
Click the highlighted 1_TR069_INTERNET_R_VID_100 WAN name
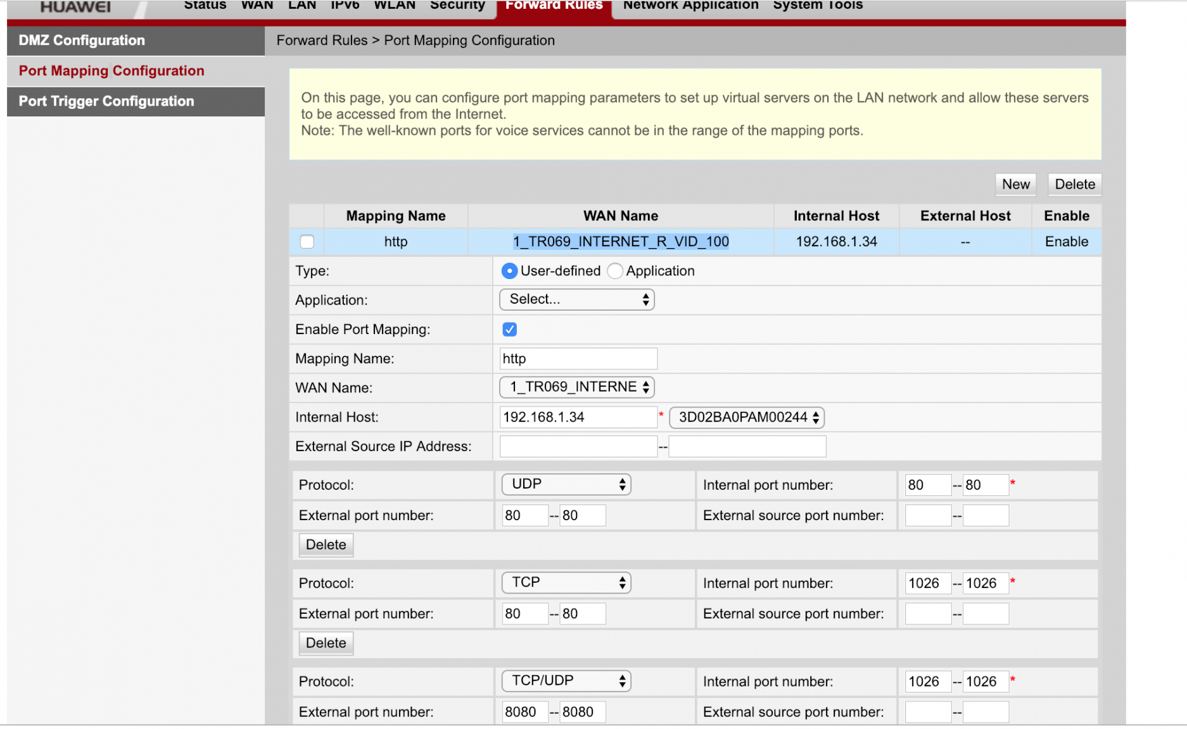pos(621,242)
